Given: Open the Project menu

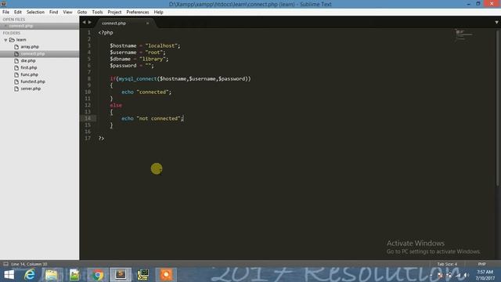Looking at the screenshot, I should (114, 13).
